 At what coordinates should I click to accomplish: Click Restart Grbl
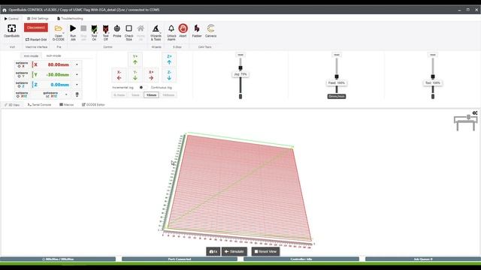36,40
